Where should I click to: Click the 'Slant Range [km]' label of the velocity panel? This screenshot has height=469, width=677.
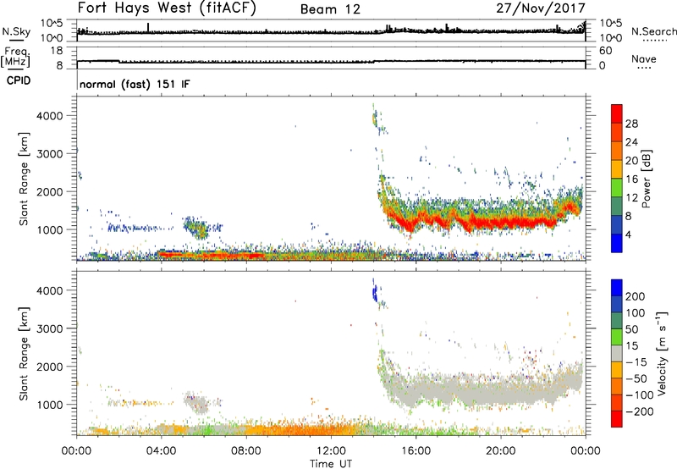24,354
